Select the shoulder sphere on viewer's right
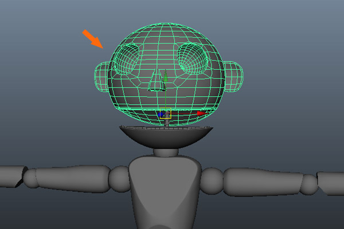The image size is (344, 229). pos(212,181)
